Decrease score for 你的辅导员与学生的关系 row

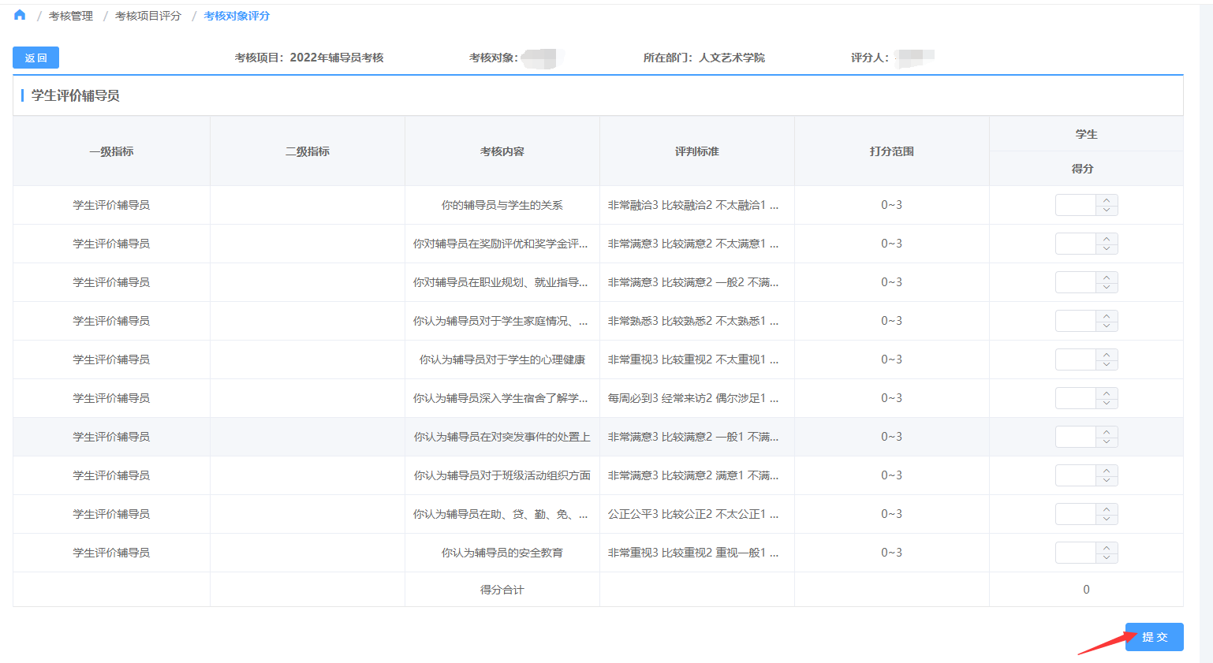coord(1107,210)
